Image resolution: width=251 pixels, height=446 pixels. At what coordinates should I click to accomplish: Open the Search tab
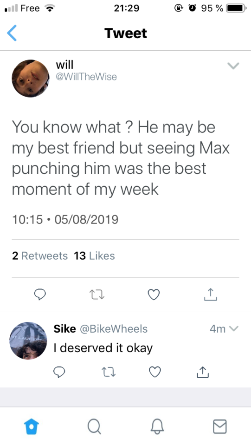(94, 426)
